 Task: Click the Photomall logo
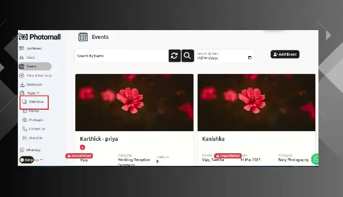tap(39, 37)
